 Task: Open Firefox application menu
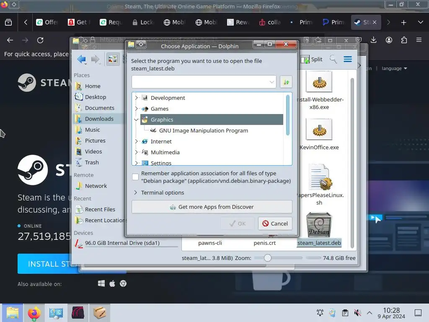point(419,40)
